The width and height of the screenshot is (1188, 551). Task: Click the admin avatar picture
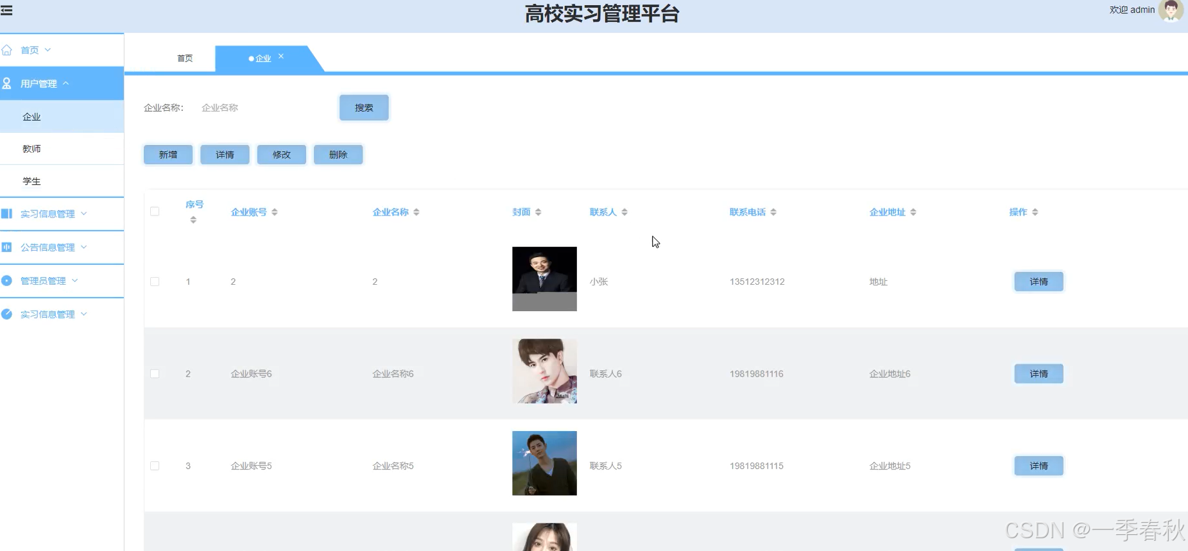(x=1171, y=10)
